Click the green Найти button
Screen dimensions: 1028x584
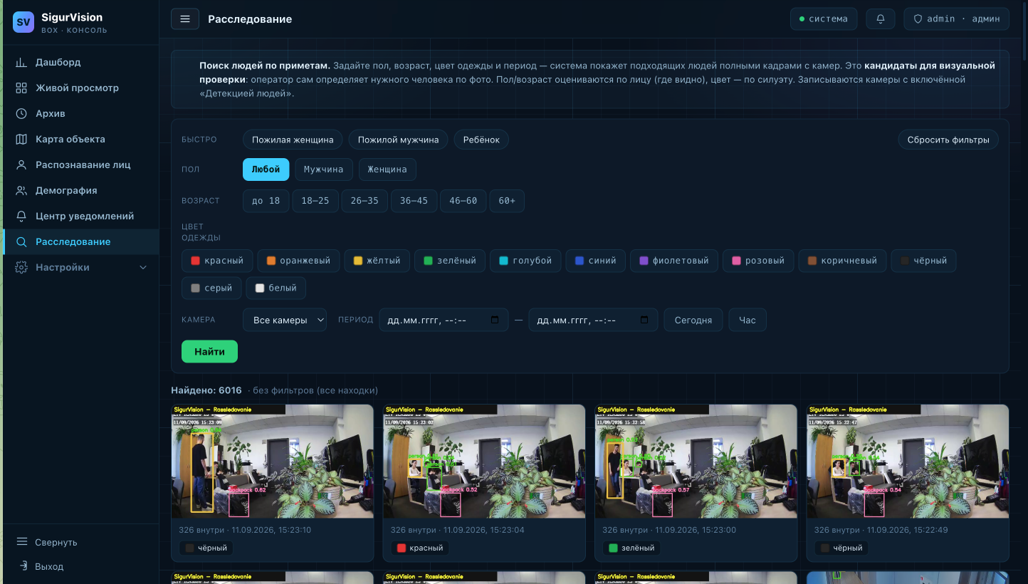209,351
